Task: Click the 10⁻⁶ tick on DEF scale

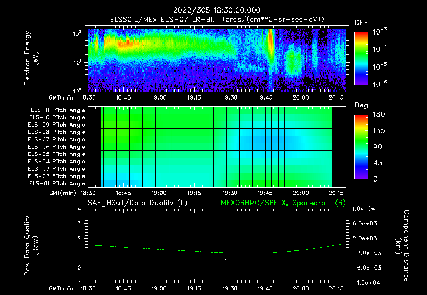Action: tap(379, 84)
